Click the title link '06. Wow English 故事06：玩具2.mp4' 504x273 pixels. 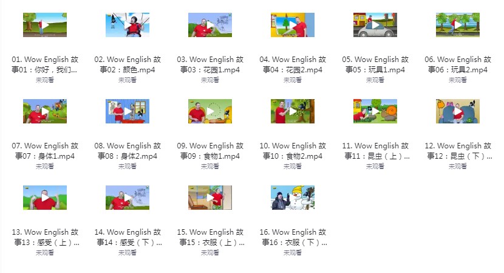[x=458, y=64]
